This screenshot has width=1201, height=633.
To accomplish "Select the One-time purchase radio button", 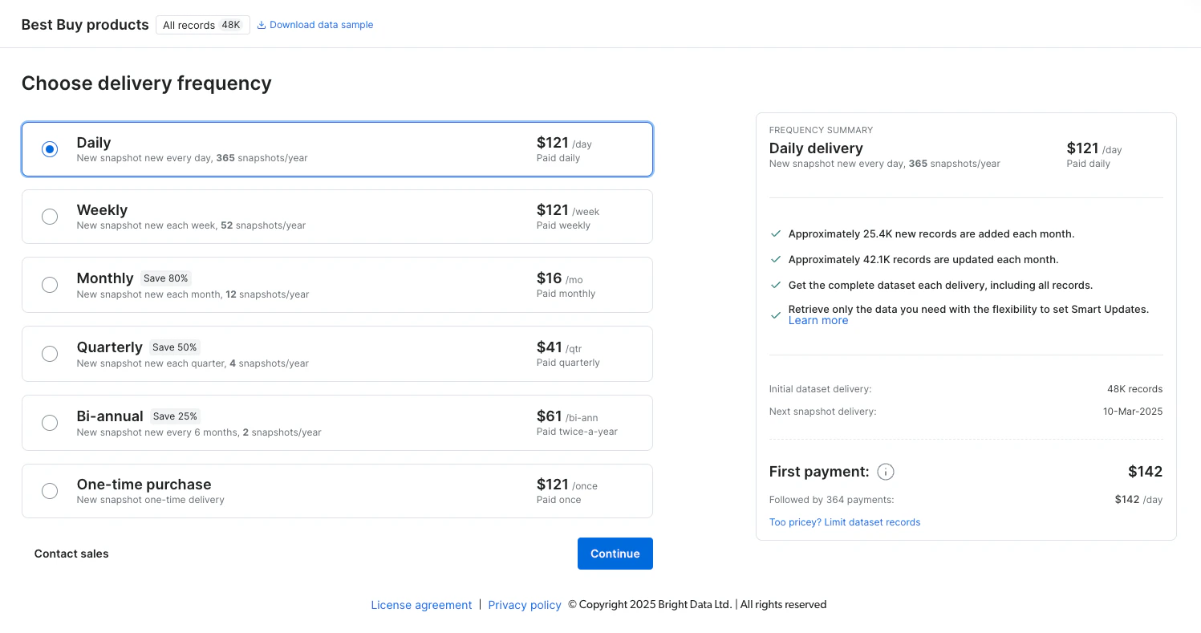I will coord(50,491).
